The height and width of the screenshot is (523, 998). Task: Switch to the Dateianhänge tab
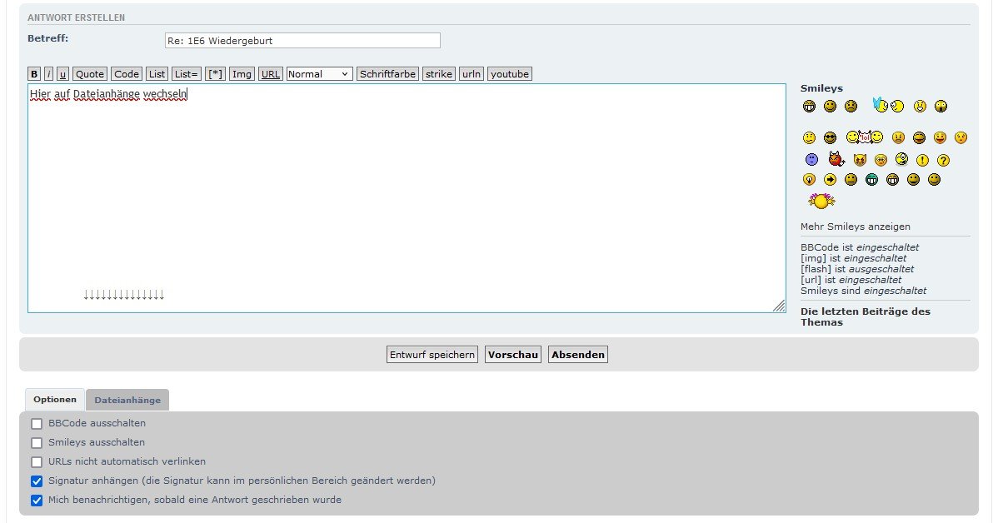(x=127, y=400)
